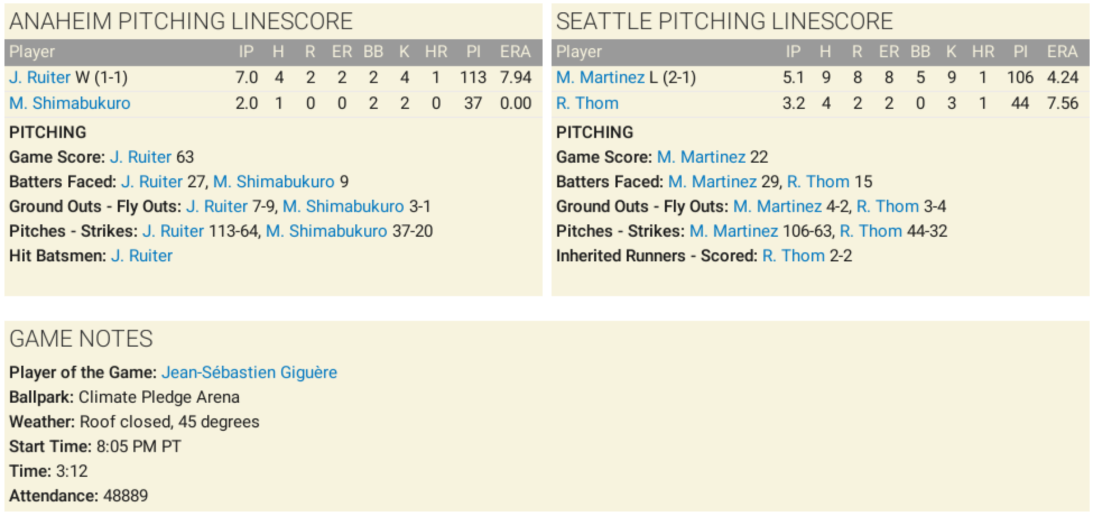Open M. Shimabukuro in Ground Outs - Fly Outs

[x=343, y=206]
